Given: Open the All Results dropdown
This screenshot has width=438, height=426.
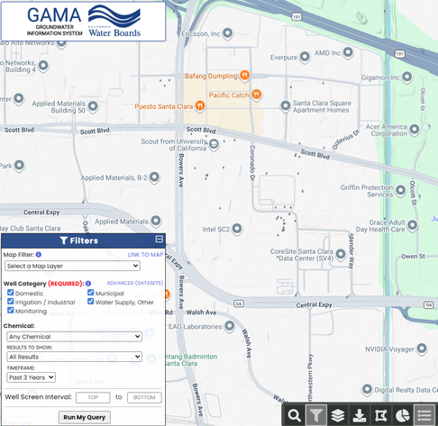Looking at the screenshot, I should tap(74, 357).
